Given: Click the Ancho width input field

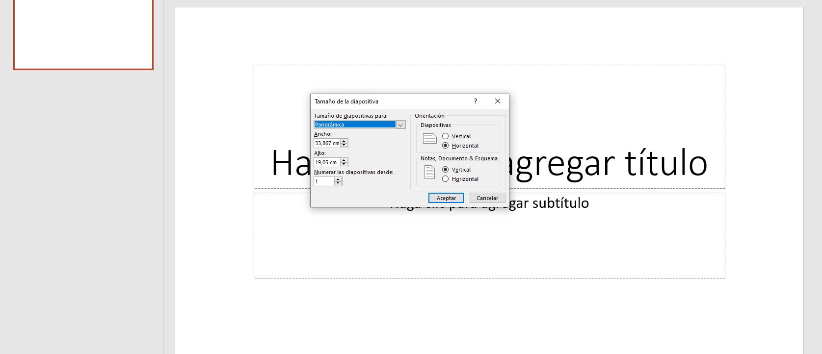Looking at the screenshot, I should point(327,143).
